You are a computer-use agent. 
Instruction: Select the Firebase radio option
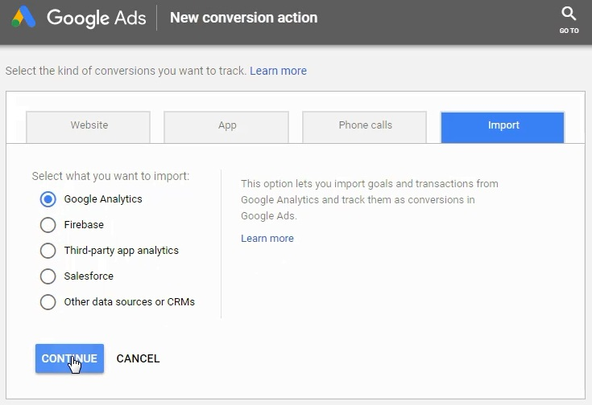[x=48, y=225]
